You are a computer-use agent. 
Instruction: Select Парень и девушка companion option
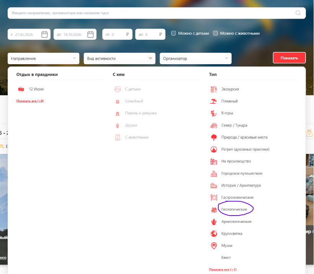pos(141,113)
